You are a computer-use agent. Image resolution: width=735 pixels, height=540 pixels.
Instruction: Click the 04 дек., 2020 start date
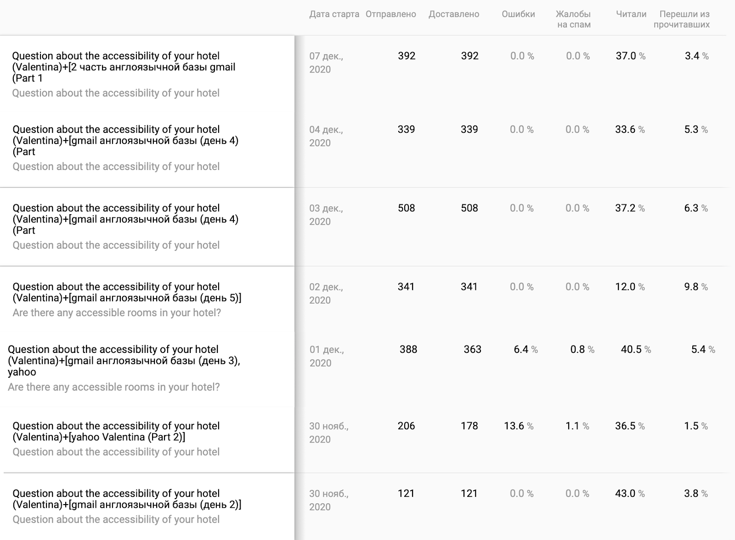326,136
